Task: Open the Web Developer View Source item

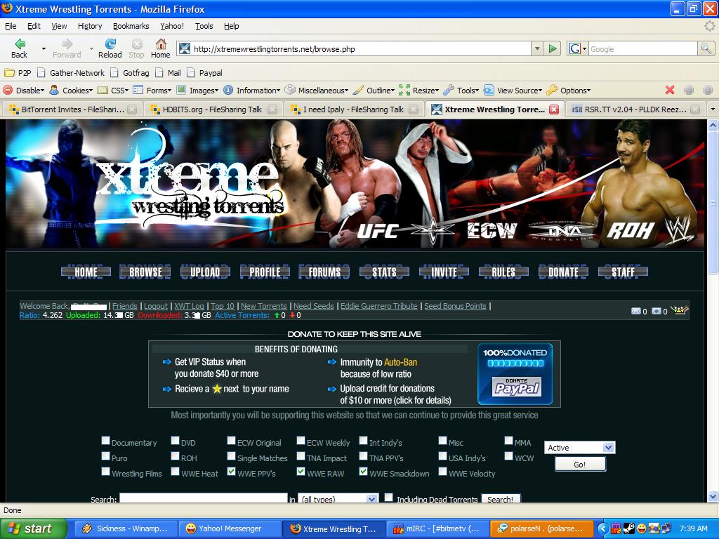Action: [x=513, y=91]
